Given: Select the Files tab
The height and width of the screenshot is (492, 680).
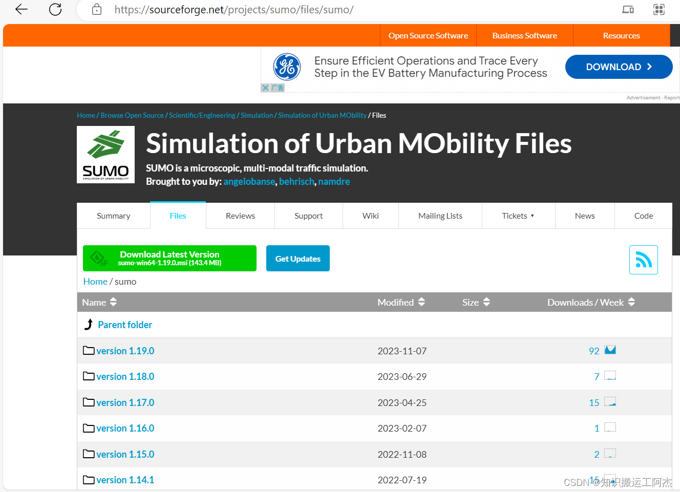Looking at the screenshot, I should coord(178,216).
